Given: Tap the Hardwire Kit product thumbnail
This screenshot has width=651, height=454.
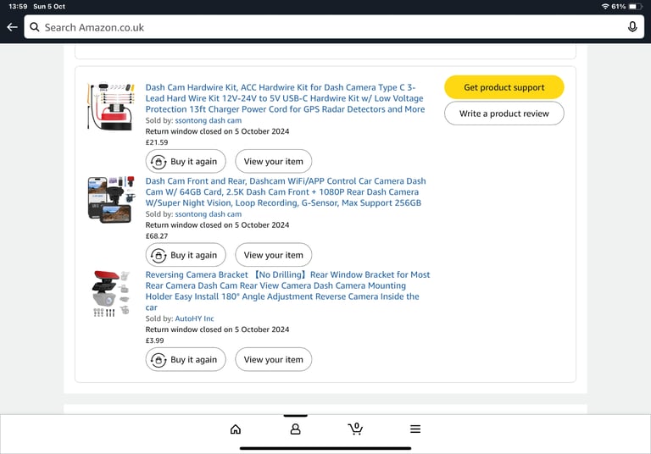Looking at the screenshot, I should (x=109, y=106).
